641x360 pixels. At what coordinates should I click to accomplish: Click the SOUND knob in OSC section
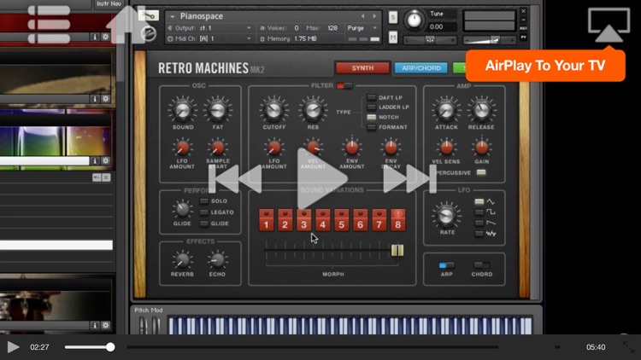(x=182, y=110)
